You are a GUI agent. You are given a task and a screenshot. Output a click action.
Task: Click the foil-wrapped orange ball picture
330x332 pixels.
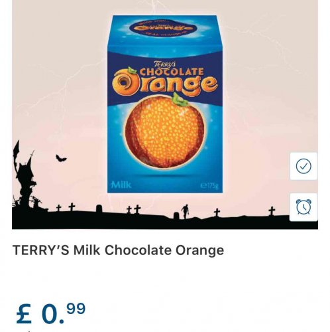click(x=164, y=131)
